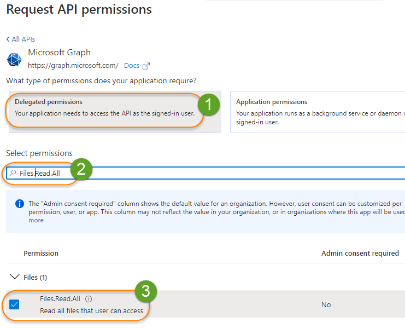Image resolution: width=405 pixels, height=328 pixels.
Task: Click the Select permissions label
Action: (x=39, y=153)
